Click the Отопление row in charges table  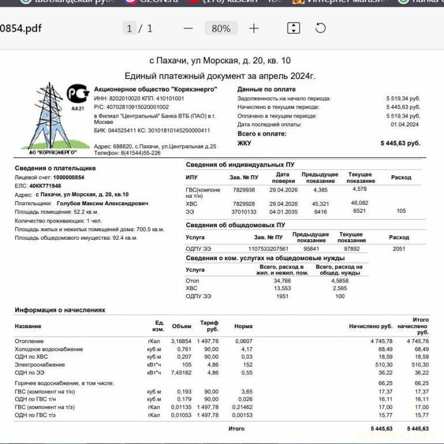pos(29,341)
